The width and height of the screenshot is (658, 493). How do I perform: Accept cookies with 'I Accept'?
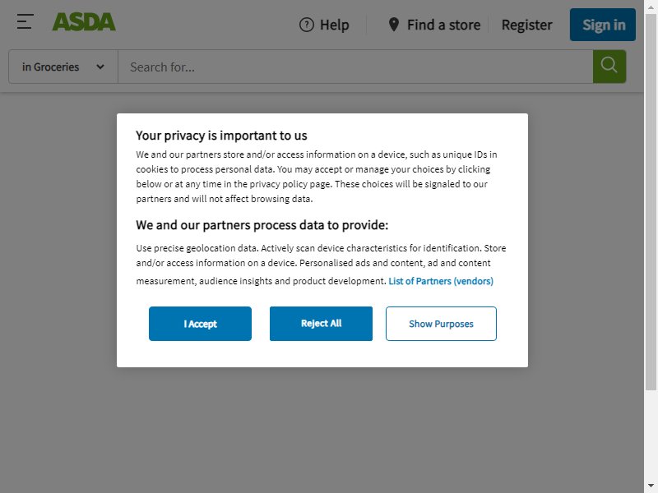tap(200, 324)
